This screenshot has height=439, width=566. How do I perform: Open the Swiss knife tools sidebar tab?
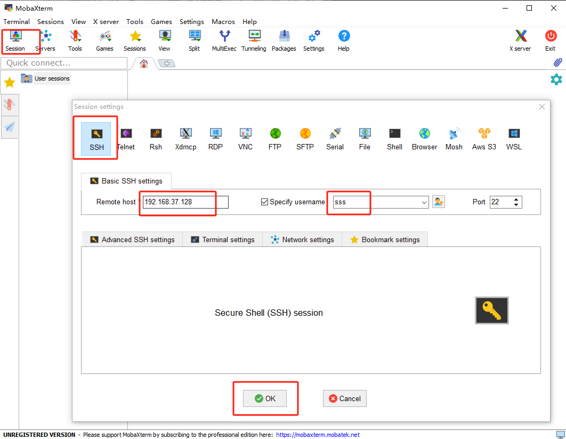[x=10, y=105]
